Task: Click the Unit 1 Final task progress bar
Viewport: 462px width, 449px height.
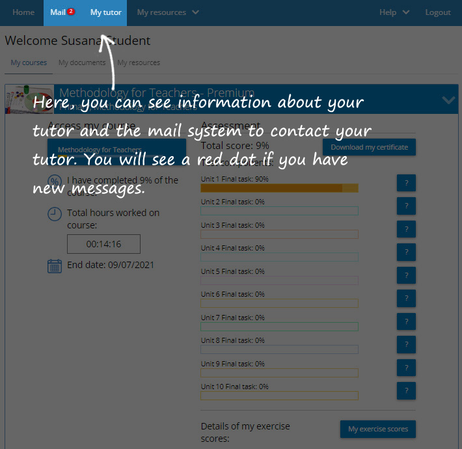Action: pos(279,188)
